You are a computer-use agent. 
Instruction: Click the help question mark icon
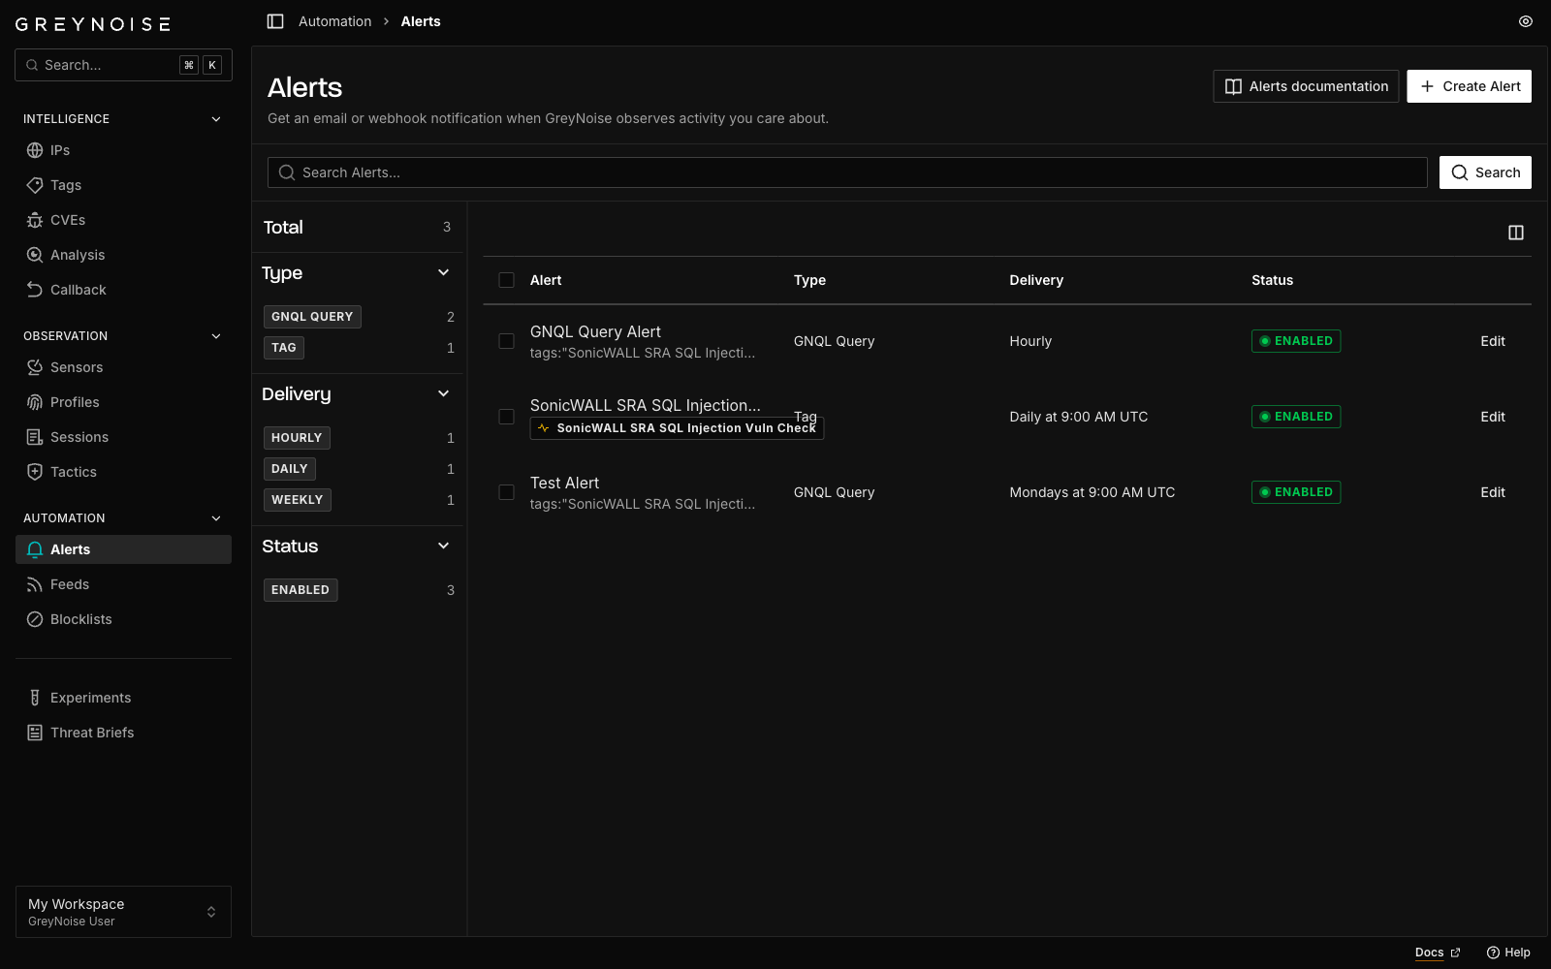(1493, 953)
